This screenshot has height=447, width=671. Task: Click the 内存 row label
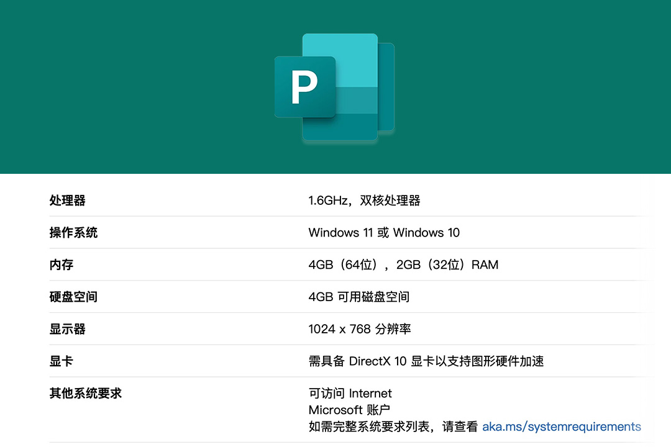pyautogui.click(x=61, y=264)
